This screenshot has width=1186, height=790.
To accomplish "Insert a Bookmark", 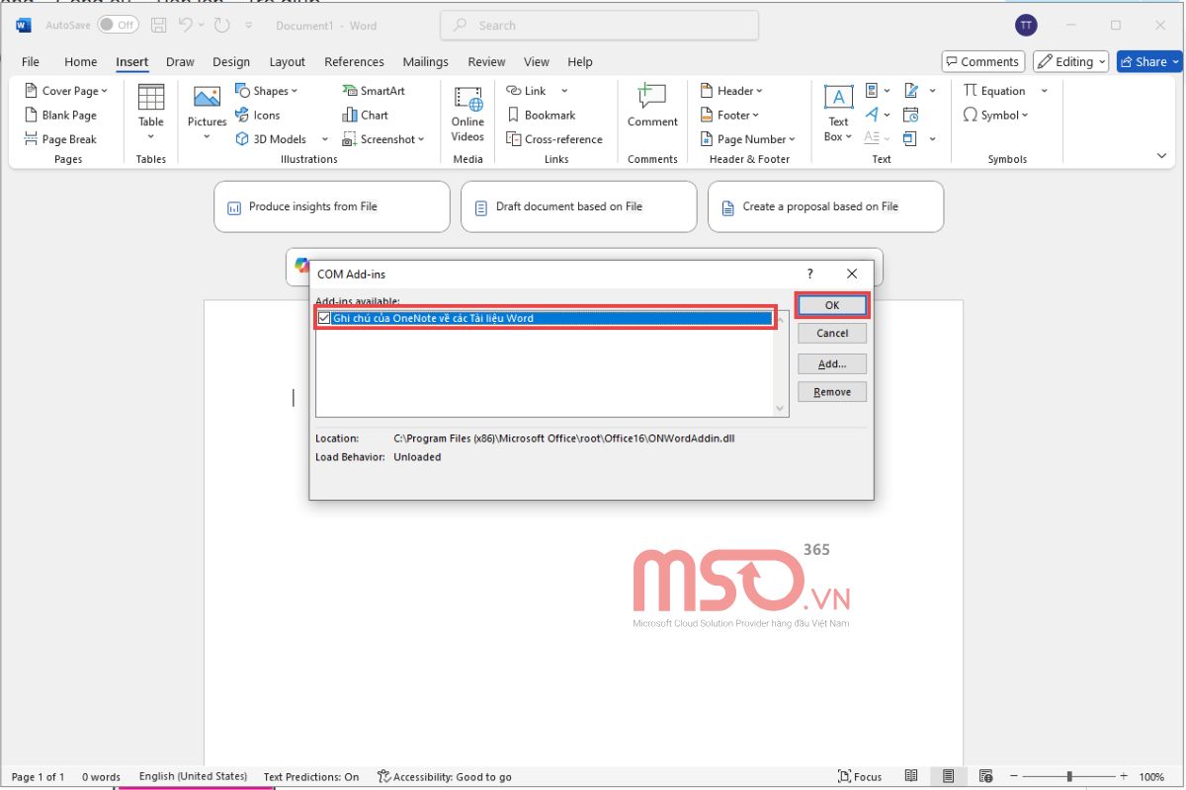I will pos(541,115).
